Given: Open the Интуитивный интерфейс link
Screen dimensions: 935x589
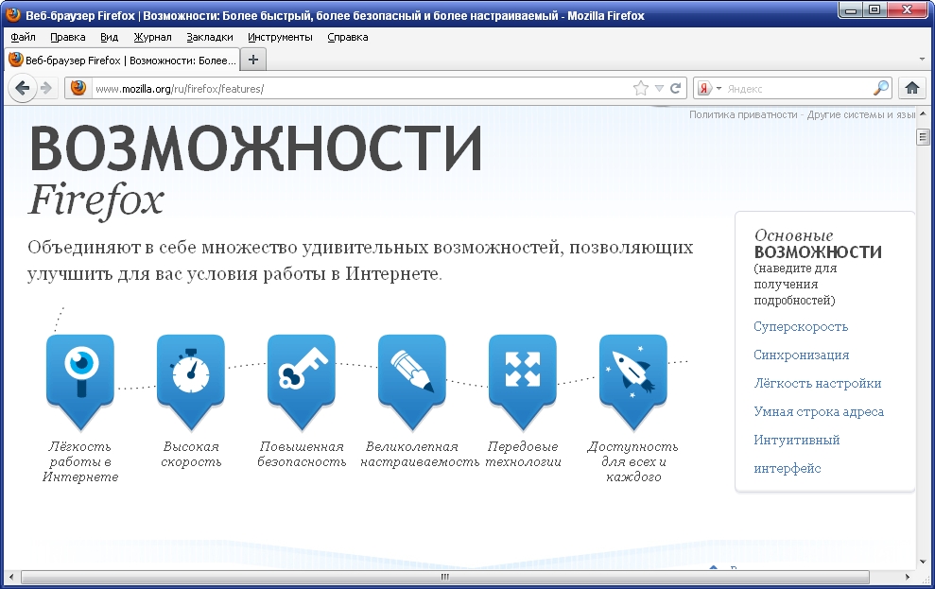Looking at the screenshot, I should click(797, 454).
